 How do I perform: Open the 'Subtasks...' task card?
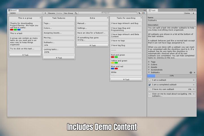[x=59, y=44]
